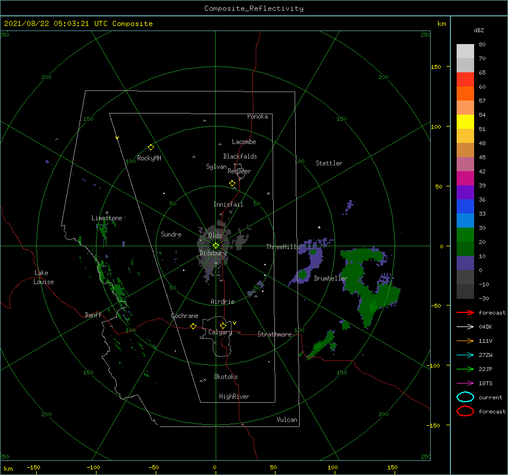The width and height of the screenshot is (508, 475).
Task: Click the Composite_Reflectivity title
Action: tap(254, 8)
